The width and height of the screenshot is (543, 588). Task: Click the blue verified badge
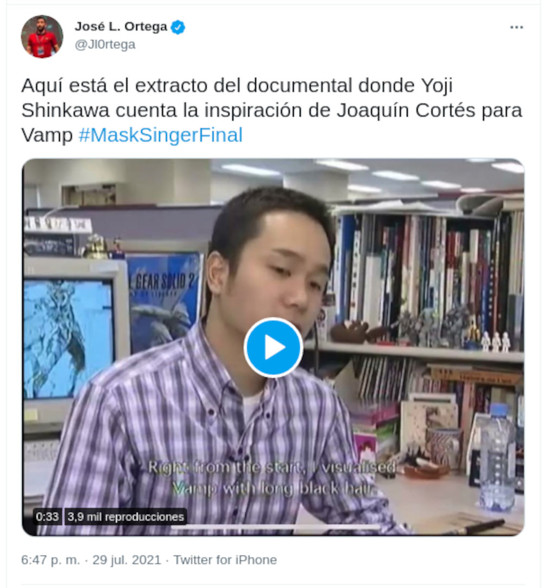[178, 27]
